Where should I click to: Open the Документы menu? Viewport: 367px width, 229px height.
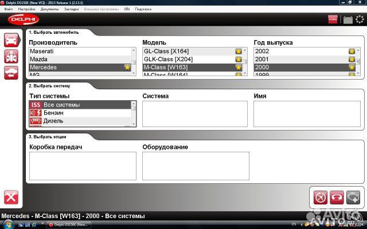pyautogui.click(x=49, y=9)
